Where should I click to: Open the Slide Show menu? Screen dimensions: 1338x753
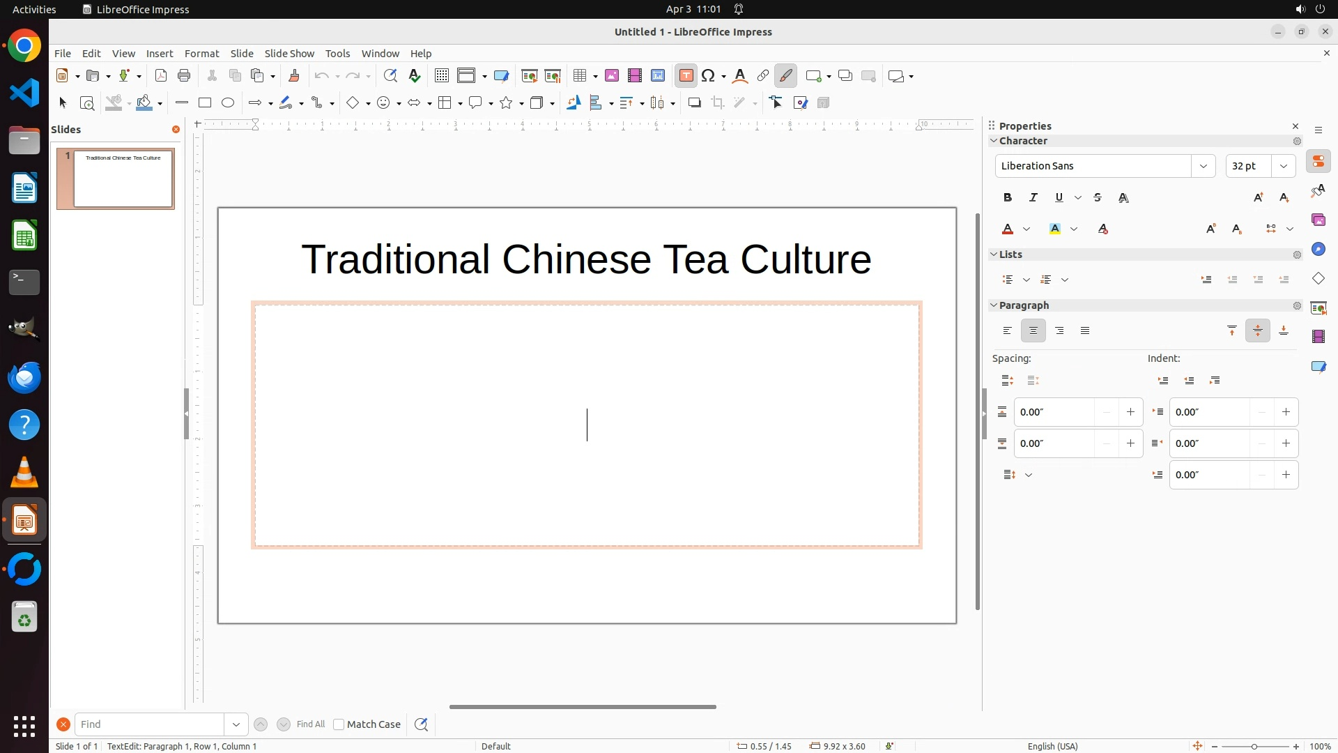coord(289,54)
